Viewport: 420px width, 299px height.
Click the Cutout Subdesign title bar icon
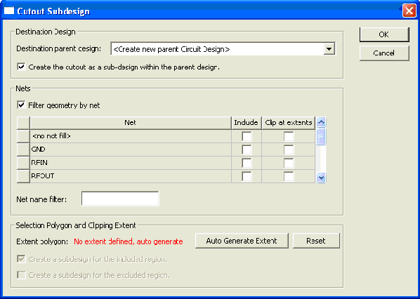click(9, 11)
